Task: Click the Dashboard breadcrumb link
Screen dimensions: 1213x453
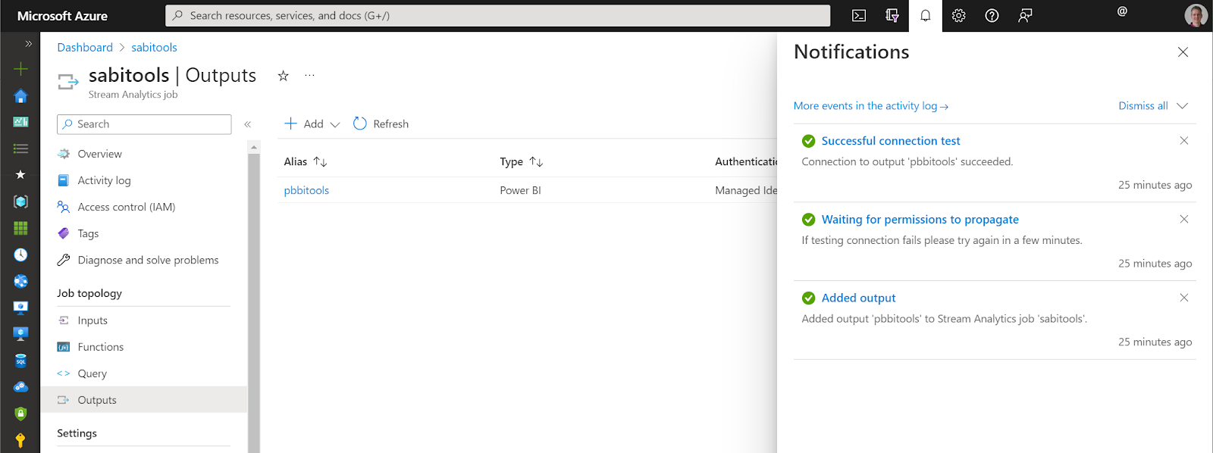Action: coord(85,48)
